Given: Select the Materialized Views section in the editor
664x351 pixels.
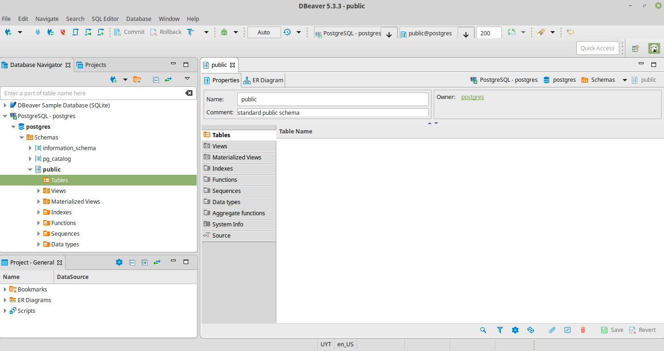Looking at the screenshot, I should point(239,157).
